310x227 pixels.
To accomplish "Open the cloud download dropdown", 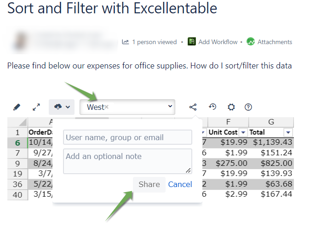I will (x=62, y=107).
